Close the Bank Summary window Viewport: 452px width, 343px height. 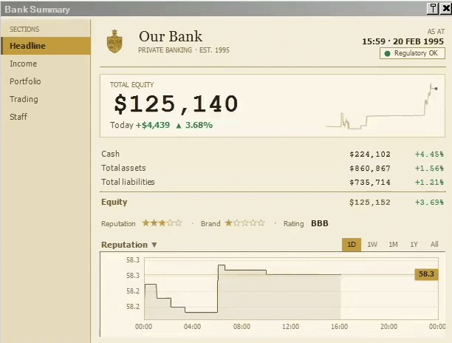(x=446, y=9)
